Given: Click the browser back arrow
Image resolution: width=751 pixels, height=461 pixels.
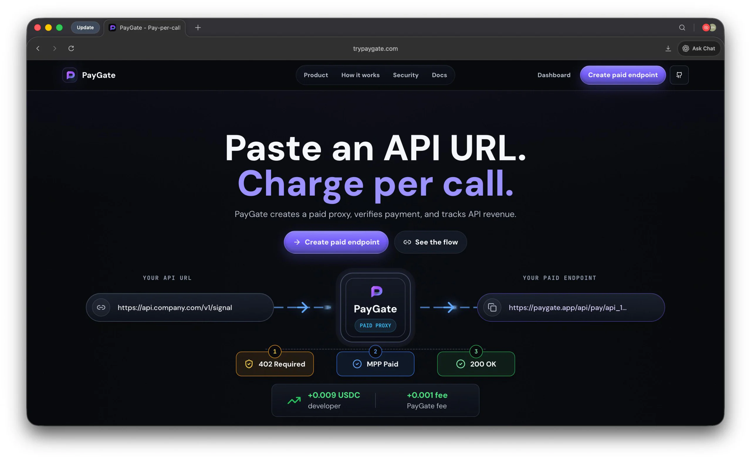Looking at the screenshot, I should [x=38, y=48].
